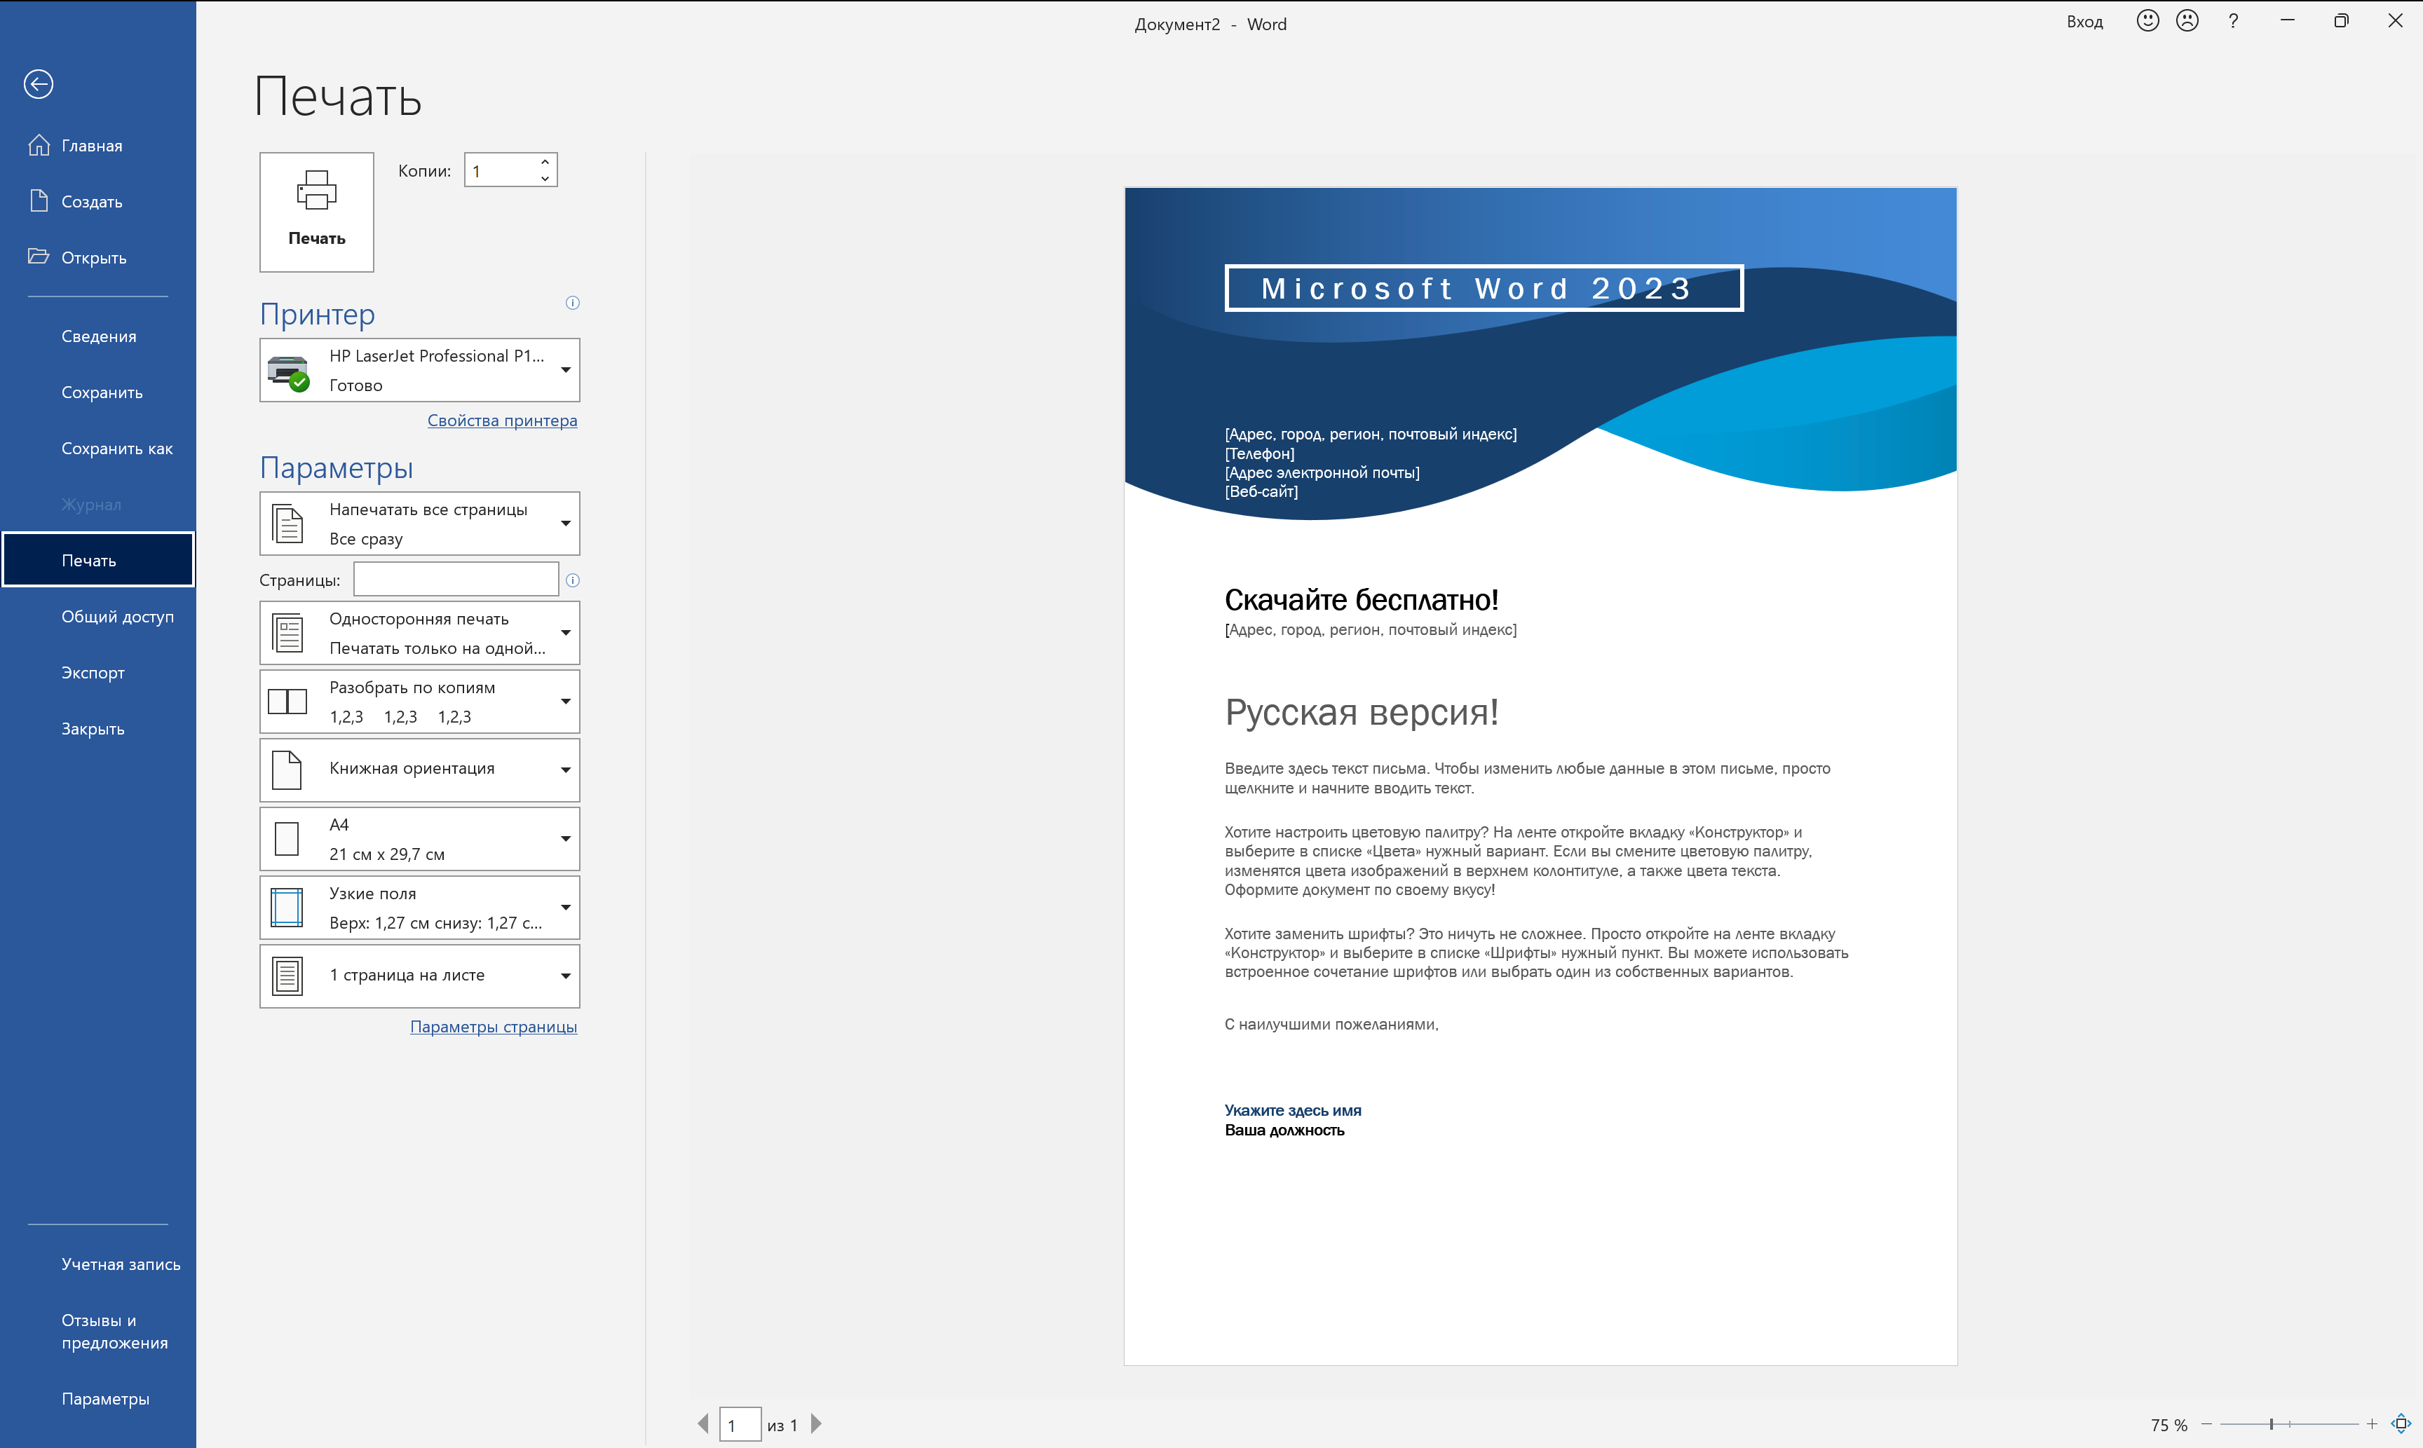Click the Параметры страницы link
The image size is (2423, 1448).
pyautogui.click(x=493, y=1027)
